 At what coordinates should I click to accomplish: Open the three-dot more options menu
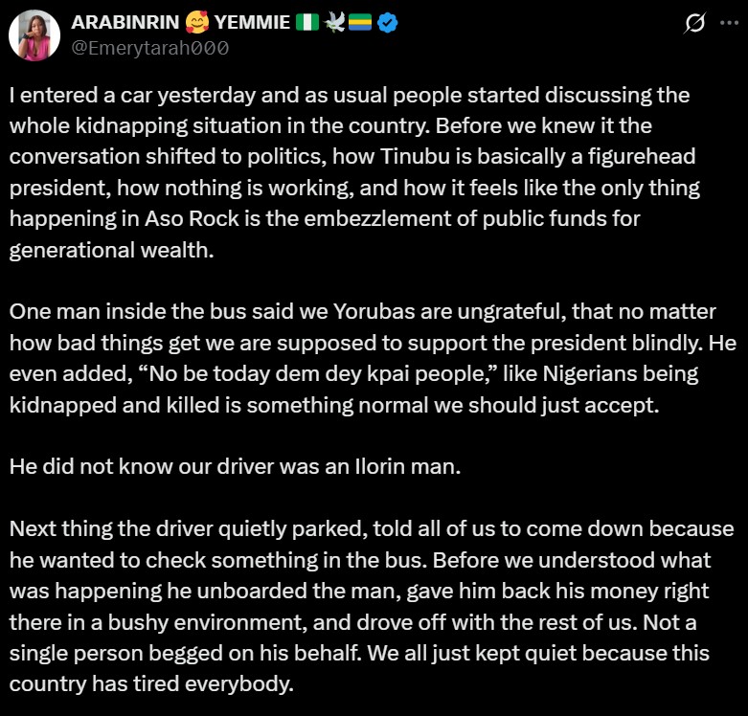tap(728, 23)
